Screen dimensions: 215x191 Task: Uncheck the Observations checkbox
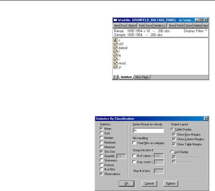coord(101,174)
